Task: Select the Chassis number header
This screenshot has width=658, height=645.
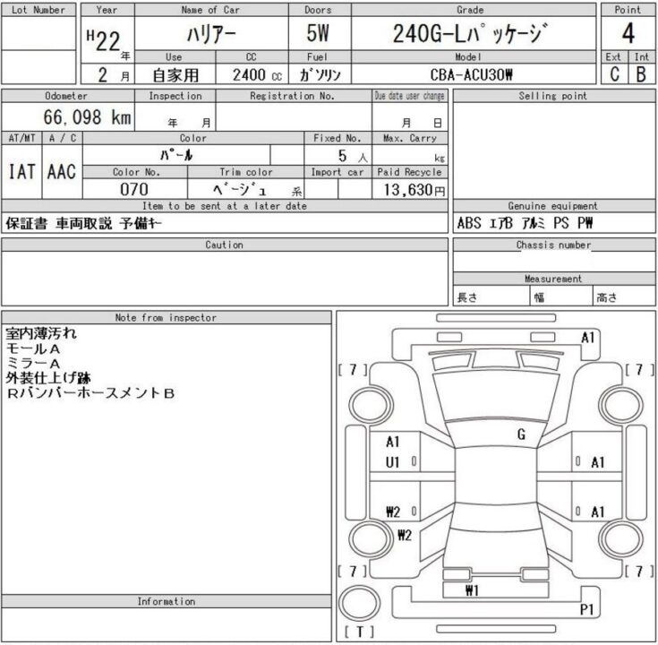Action: [553, 245]
